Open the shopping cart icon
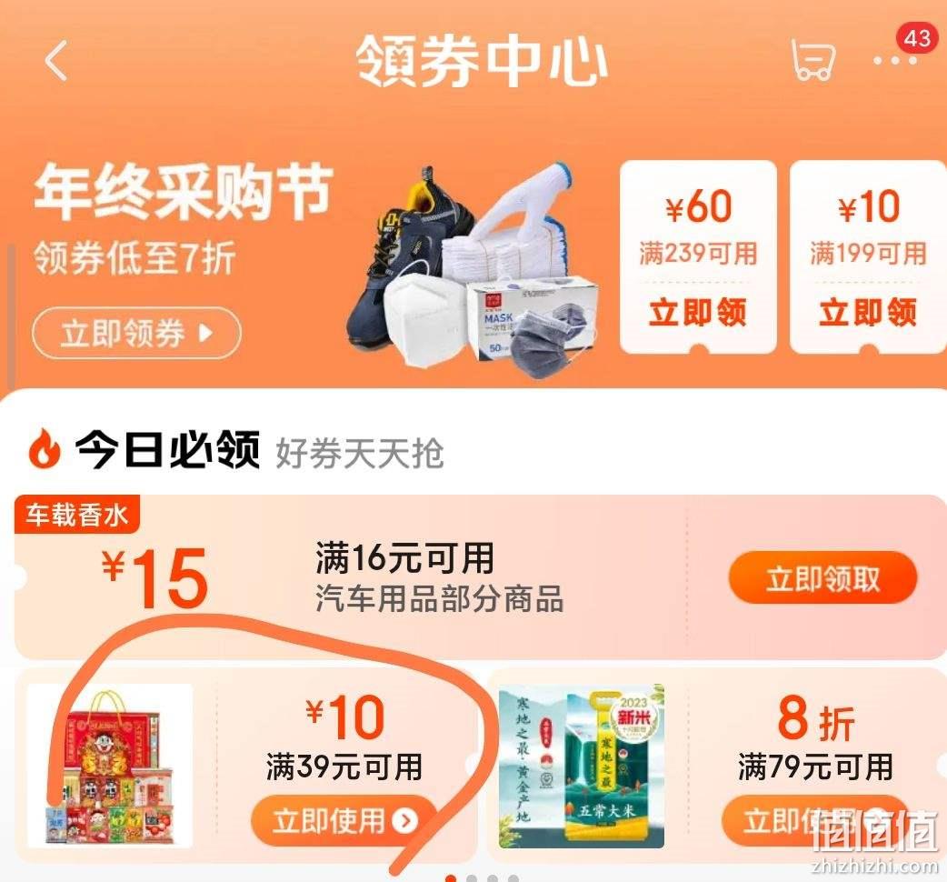Viewport: 947px width, 882px height. 813,59
